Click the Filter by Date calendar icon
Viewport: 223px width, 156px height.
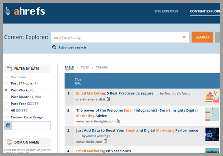pyautogui.click(x=9, y=68)
